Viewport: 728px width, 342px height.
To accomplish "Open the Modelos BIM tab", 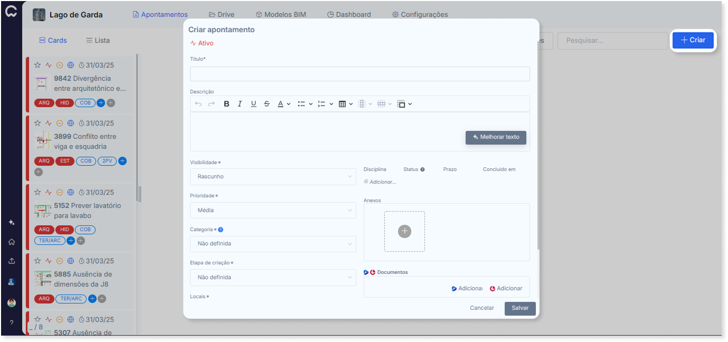I will (x=281, y=15).
